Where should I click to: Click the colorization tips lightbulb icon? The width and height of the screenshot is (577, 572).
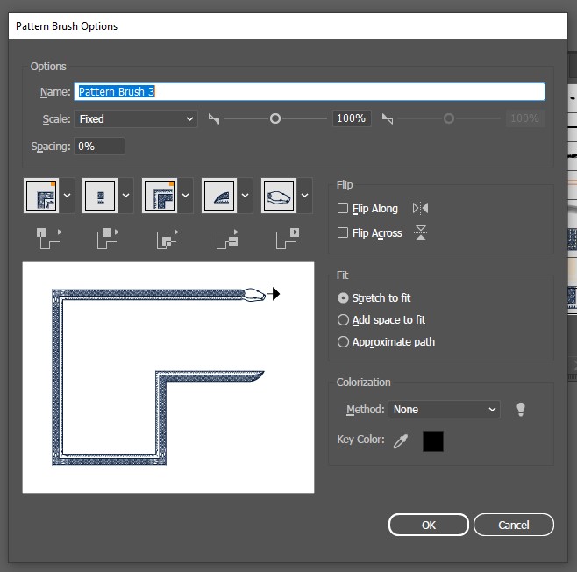[521, 410]
